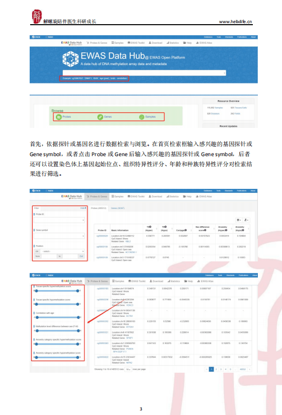Open the homepage search box dropdown arrow
The image size is (282, 415).
point(224,73)
